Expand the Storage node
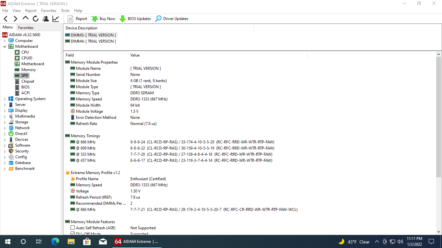The width and height of the screenshot is (442, 248). tap(5, 122)
